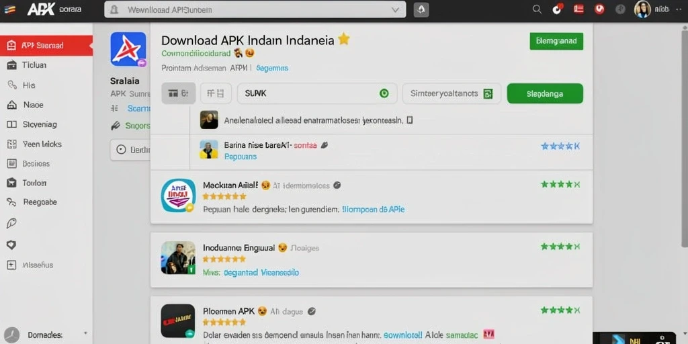Click the clock icon beside Domacles

[x=11, y=335]
